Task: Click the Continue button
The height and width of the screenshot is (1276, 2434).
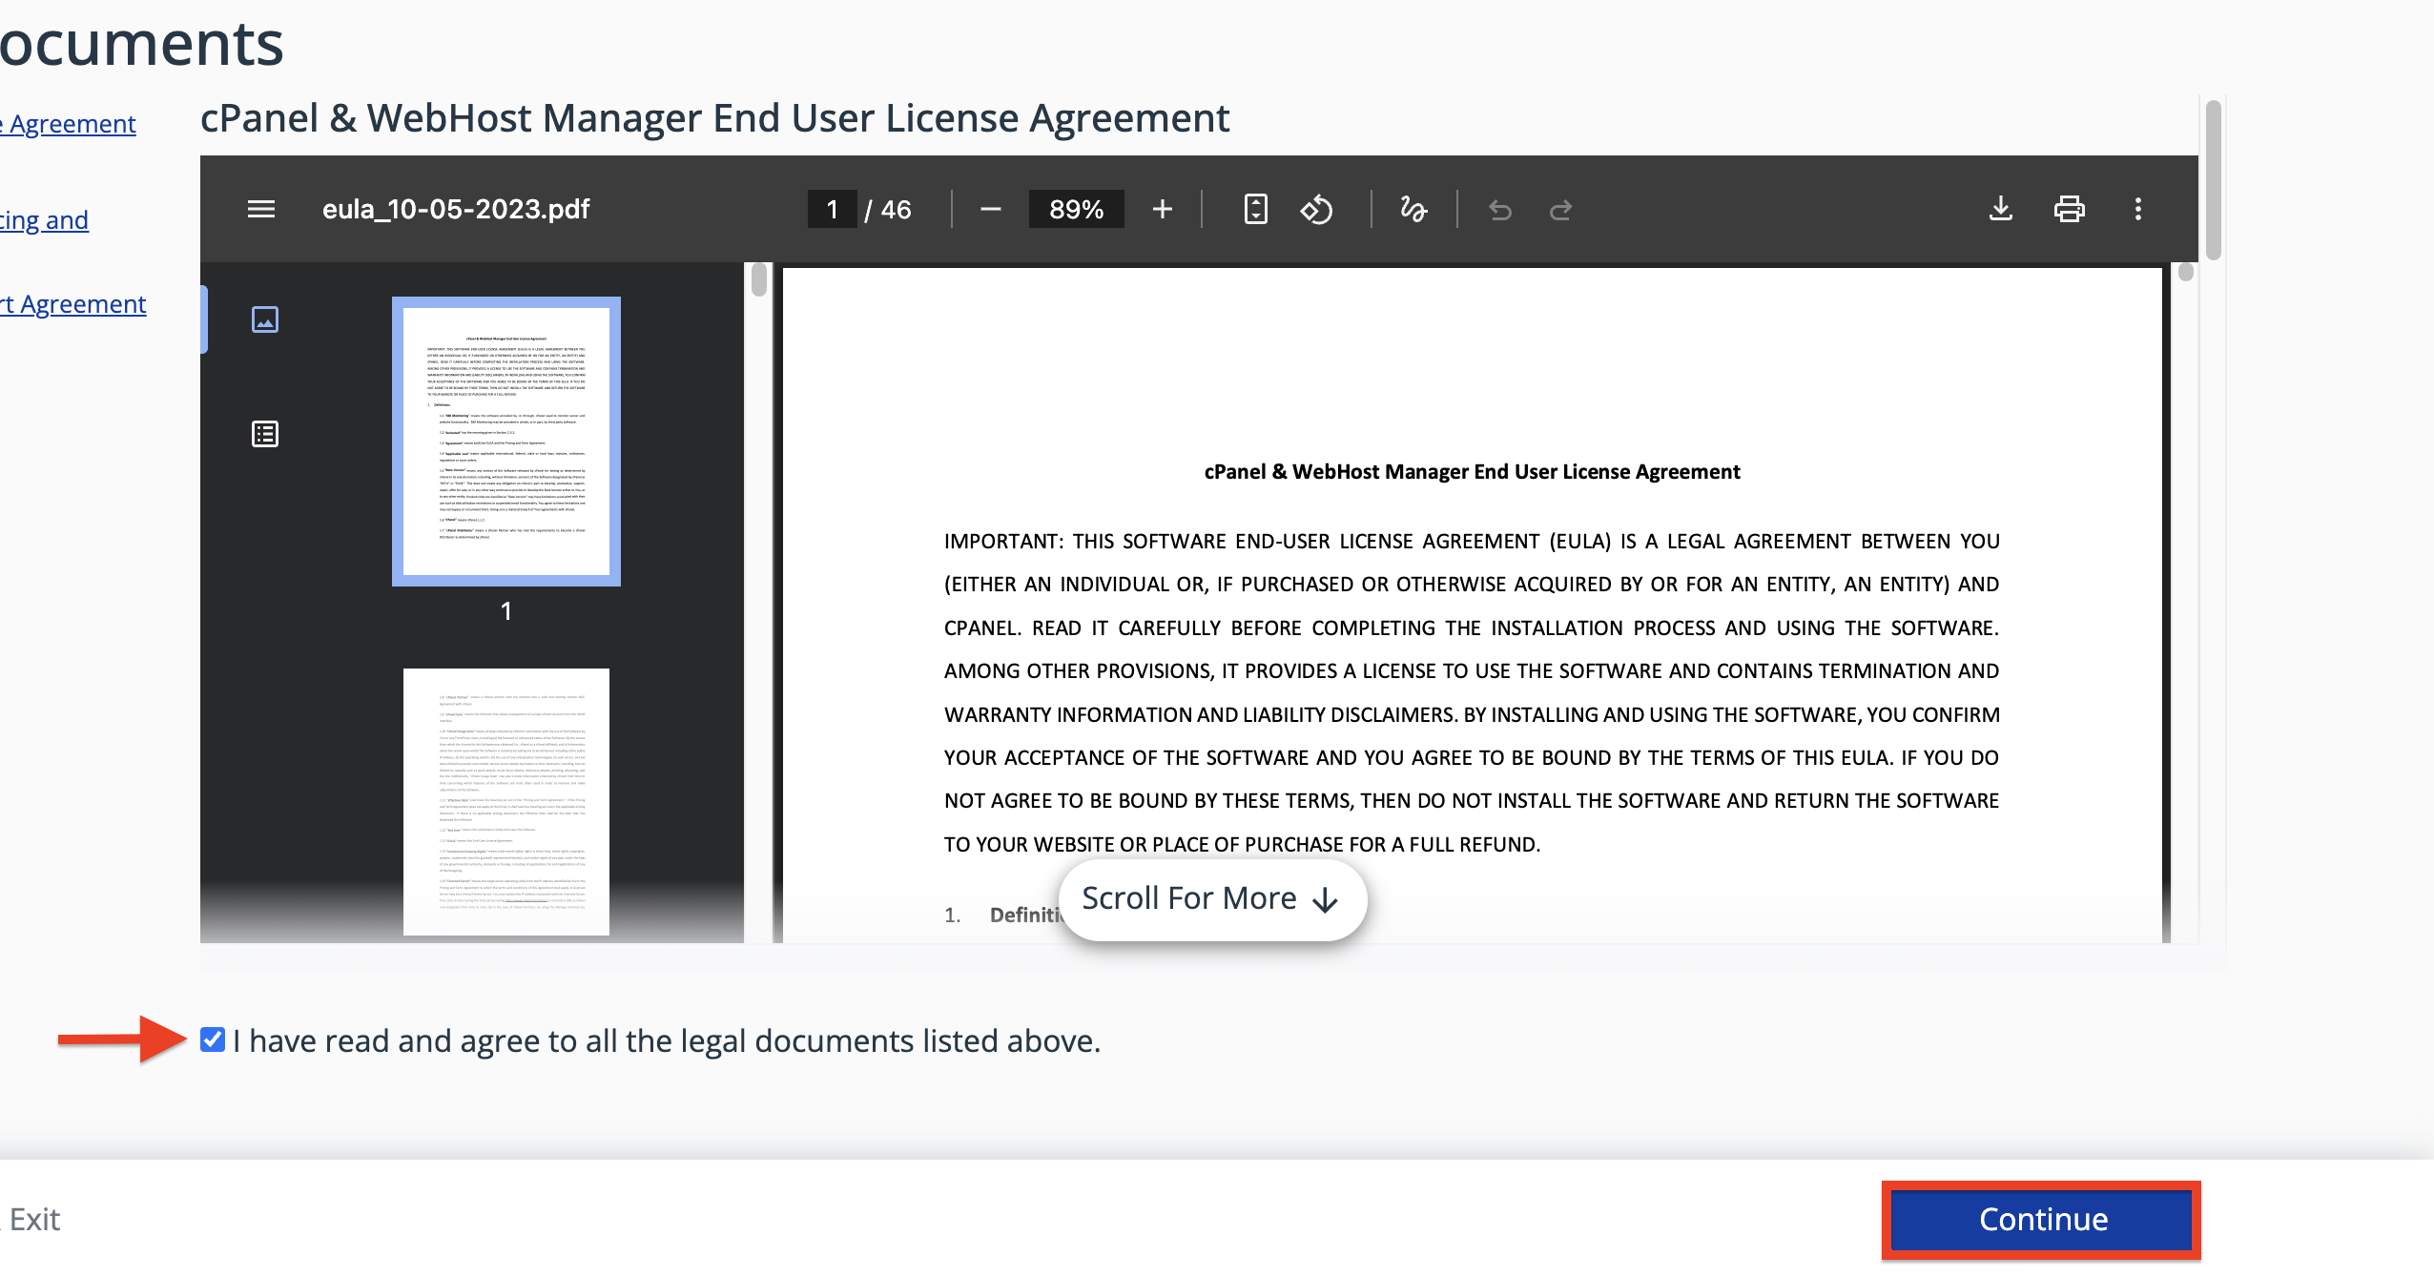Action: click(x=2042, y=1220)
